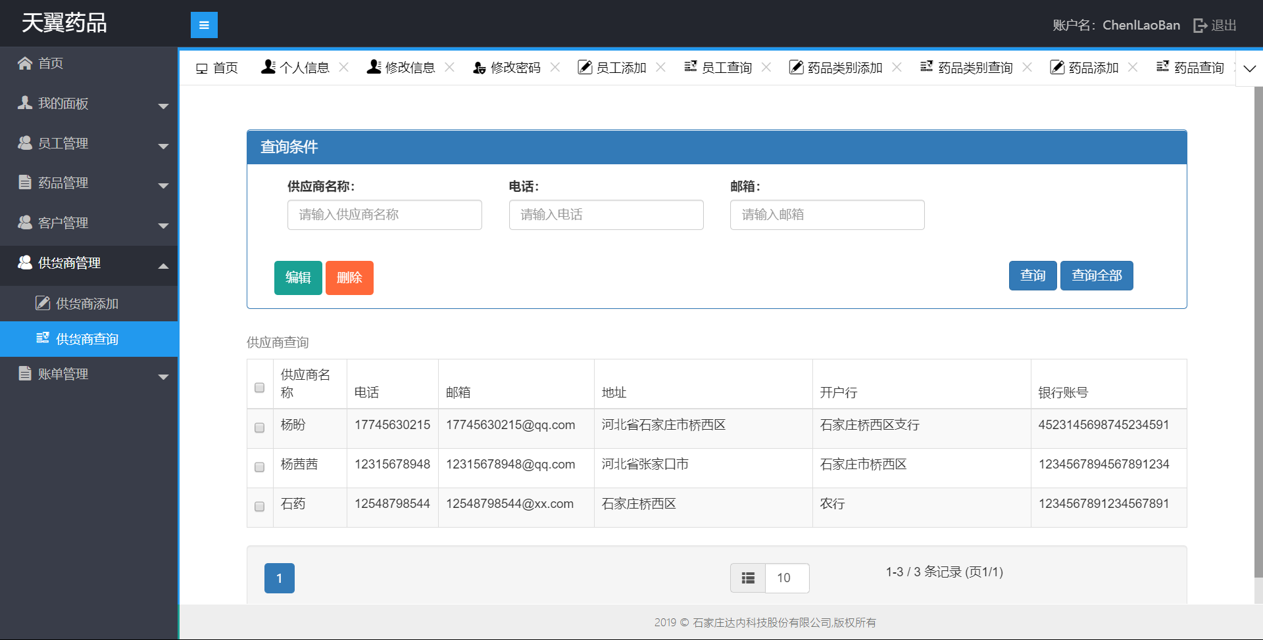Click the home icon in sidebar

pyautogui.click(x=25, y=63)
